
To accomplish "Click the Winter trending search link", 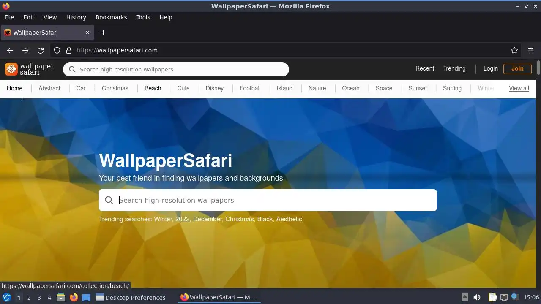I will click(163, 219).
